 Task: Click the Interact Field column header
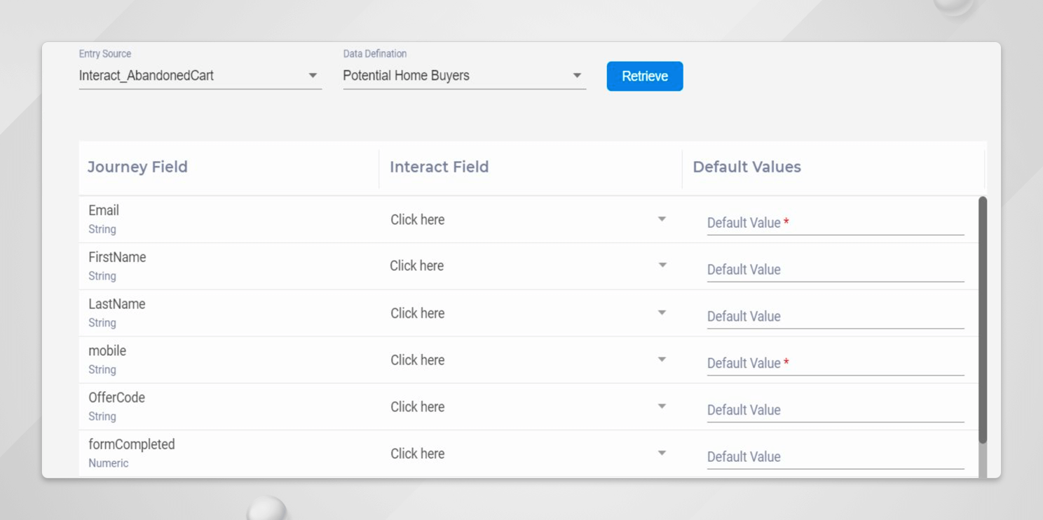[x=439, y=167]
